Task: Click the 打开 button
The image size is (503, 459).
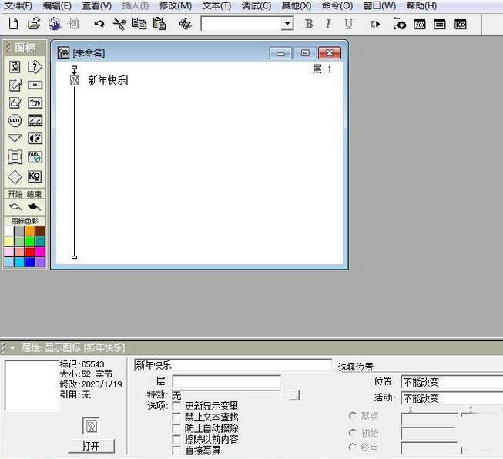Action: 91,446
